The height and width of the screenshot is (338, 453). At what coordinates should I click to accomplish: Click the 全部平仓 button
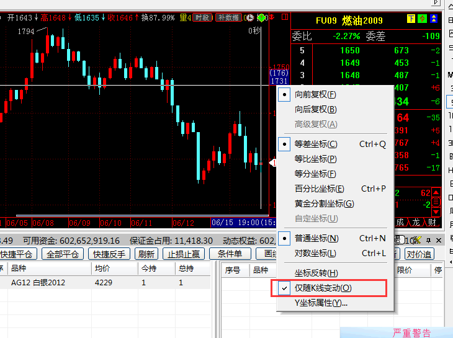pos(63,254)
